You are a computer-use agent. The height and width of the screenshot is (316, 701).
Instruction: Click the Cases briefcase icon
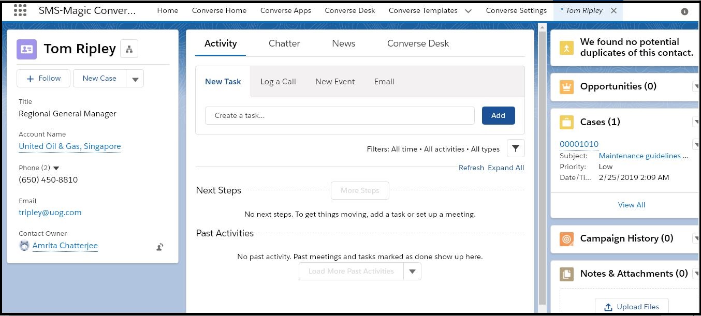coord(566,123)
